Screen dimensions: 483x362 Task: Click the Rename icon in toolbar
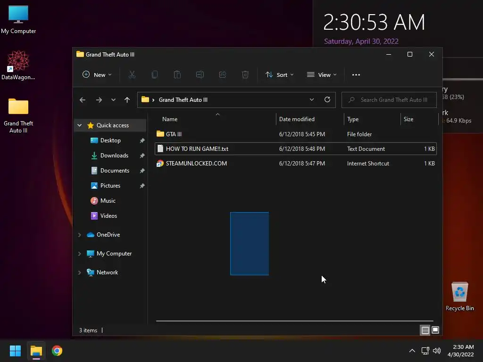200,75
